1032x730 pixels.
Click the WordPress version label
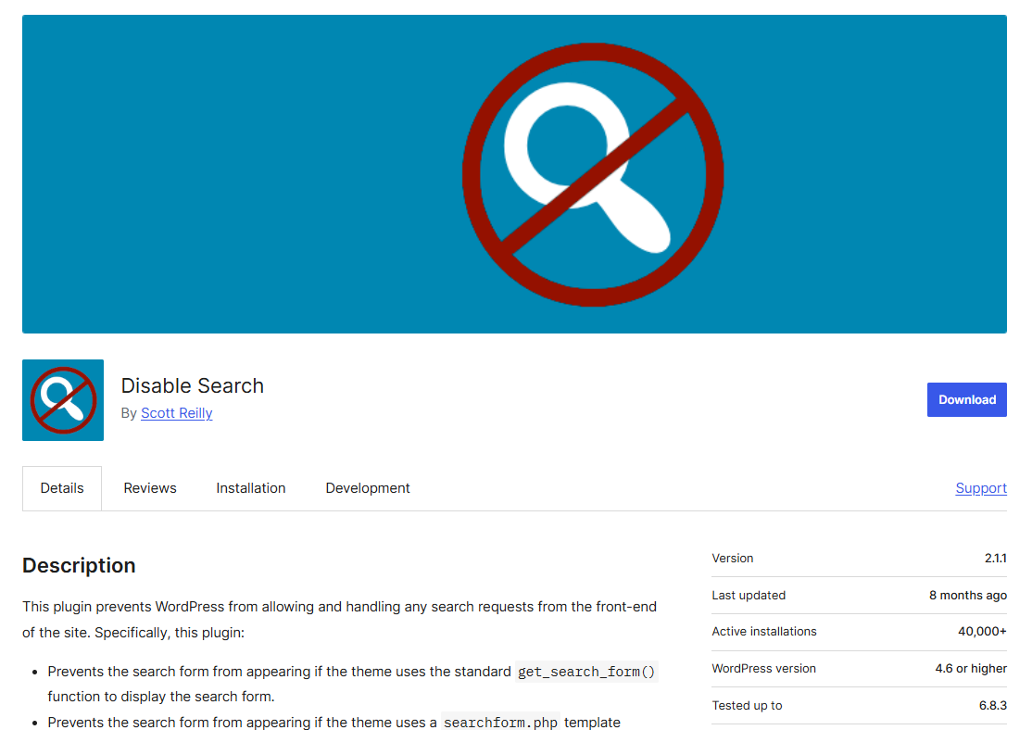click(763, 668)
